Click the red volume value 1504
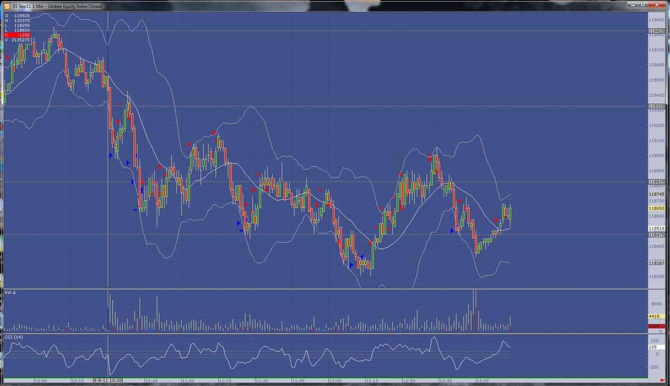The height and width of the screenshot is (386, 670). [x=656, y=326]
